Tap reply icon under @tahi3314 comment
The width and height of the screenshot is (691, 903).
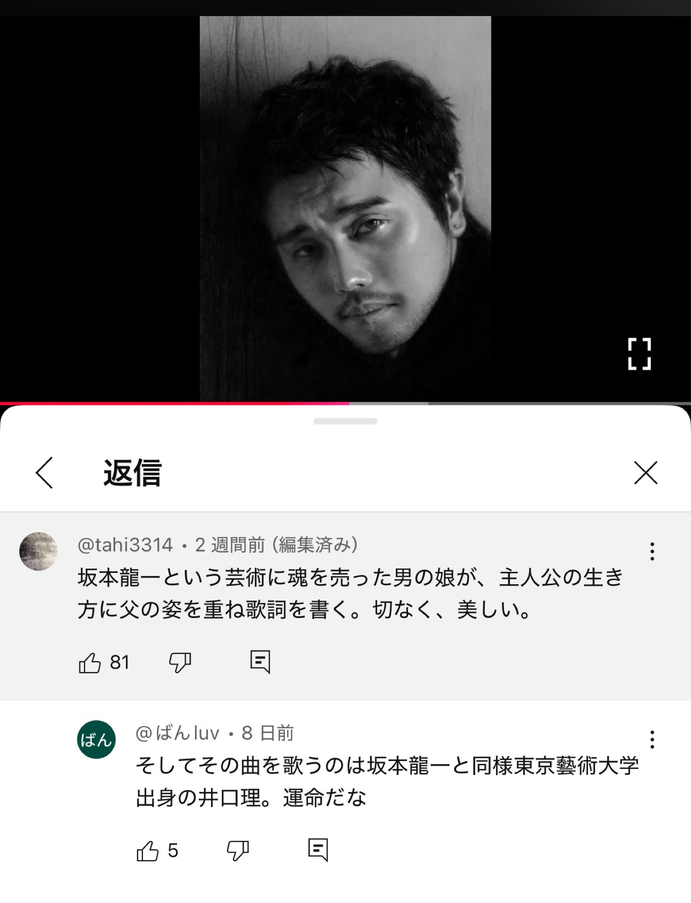pos(260,662)
